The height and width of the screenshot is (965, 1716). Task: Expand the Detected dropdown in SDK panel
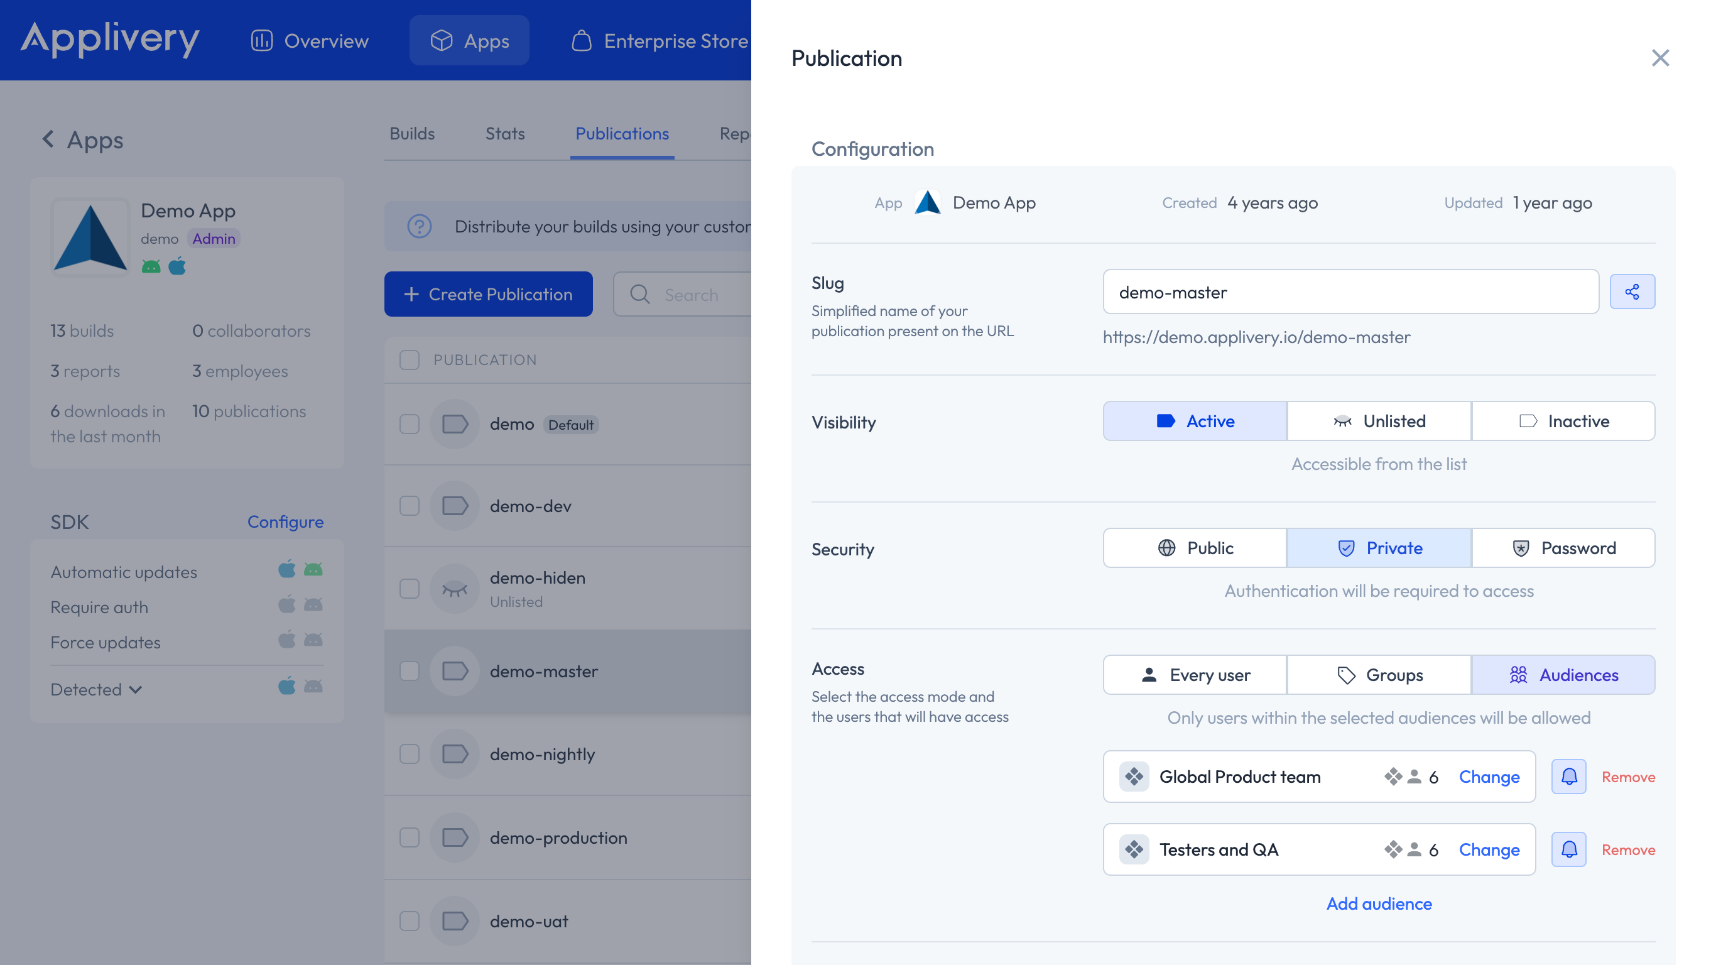click(x=97, y=689)
